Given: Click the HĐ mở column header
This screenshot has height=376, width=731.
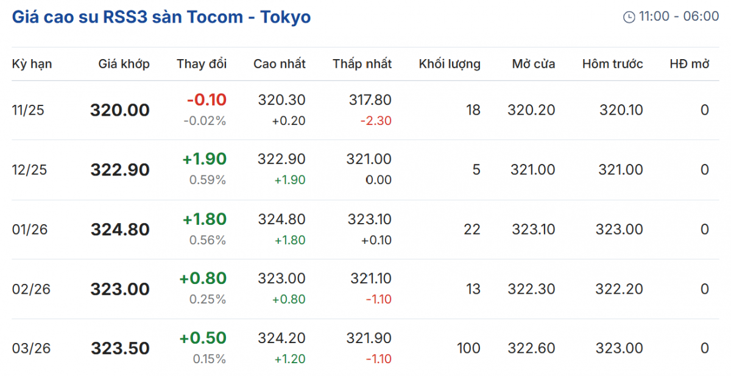Looking at the screenshot, I should [x=690, y=64].
